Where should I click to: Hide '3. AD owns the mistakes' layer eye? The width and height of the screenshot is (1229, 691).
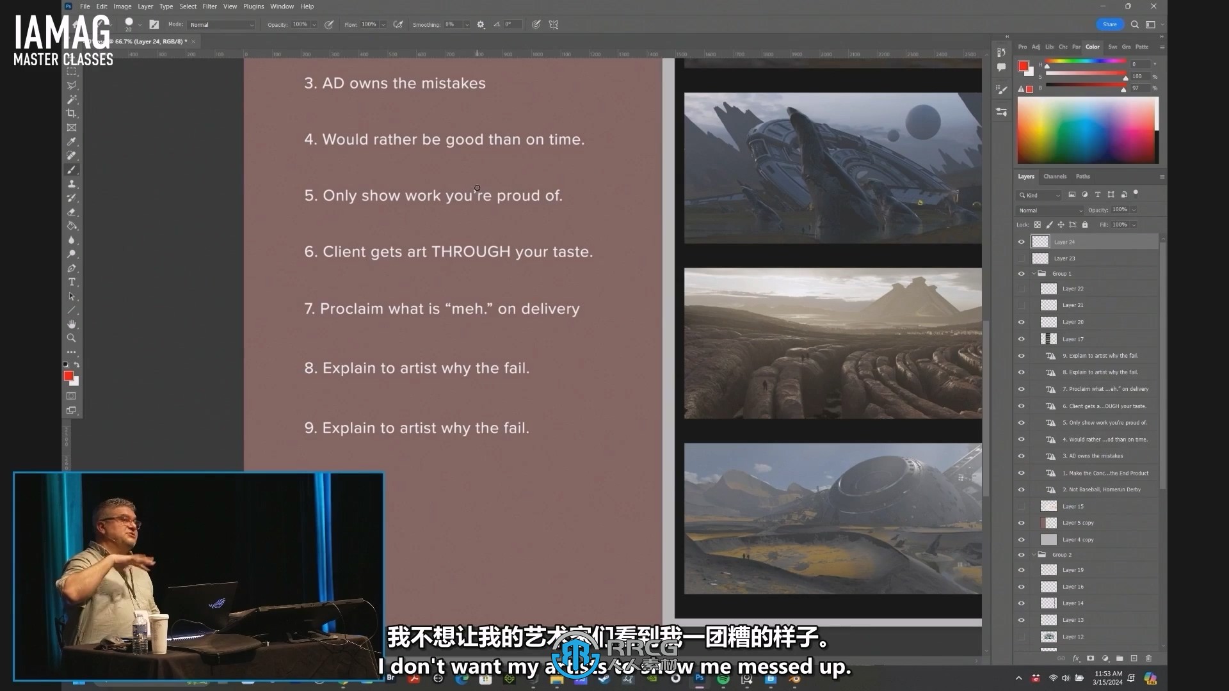click(1021, 456)
